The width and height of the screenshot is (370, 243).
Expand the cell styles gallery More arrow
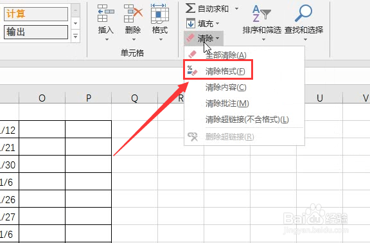(x=76, y=37)
